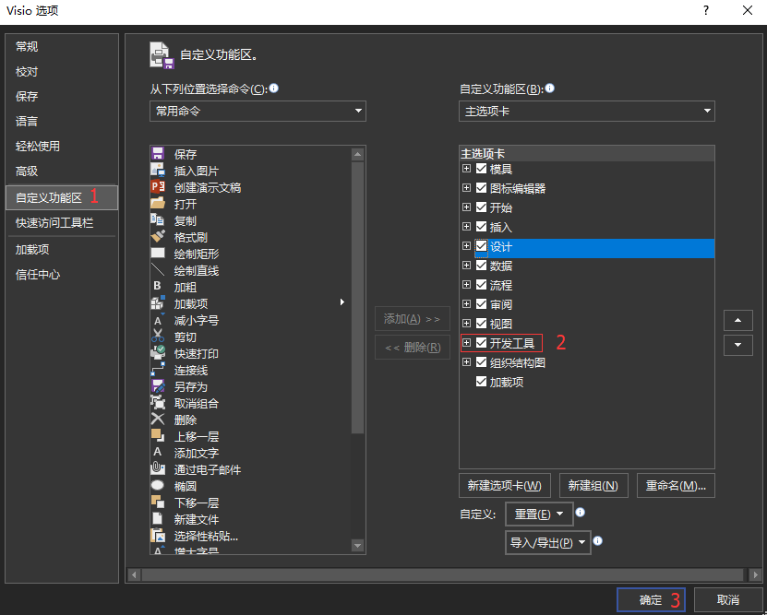This screenshot has height=615, width=767.
Task: Click info icon beside 自定义功能区(B)
Action: [x=550, y=89]
